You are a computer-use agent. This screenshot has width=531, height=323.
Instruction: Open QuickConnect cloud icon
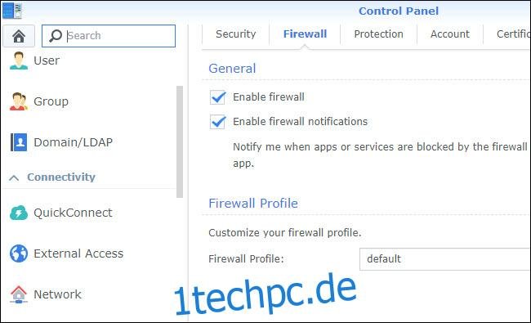click(19, 213)
